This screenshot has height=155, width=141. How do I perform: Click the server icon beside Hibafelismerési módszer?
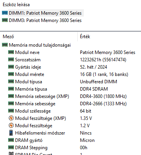(11, 133)
